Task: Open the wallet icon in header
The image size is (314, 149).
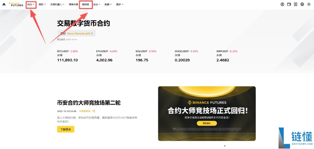Action: [289, 4]
